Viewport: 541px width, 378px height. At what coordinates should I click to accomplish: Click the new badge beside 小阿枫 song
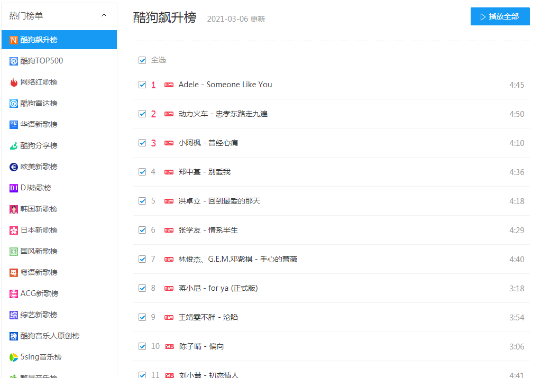point(169,143)
